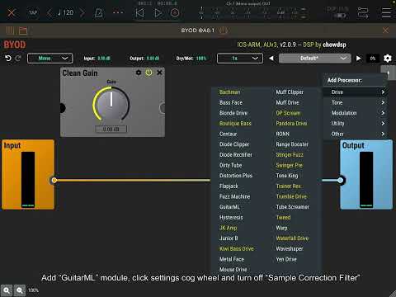Select Hysteresis processor

point(231,217)
